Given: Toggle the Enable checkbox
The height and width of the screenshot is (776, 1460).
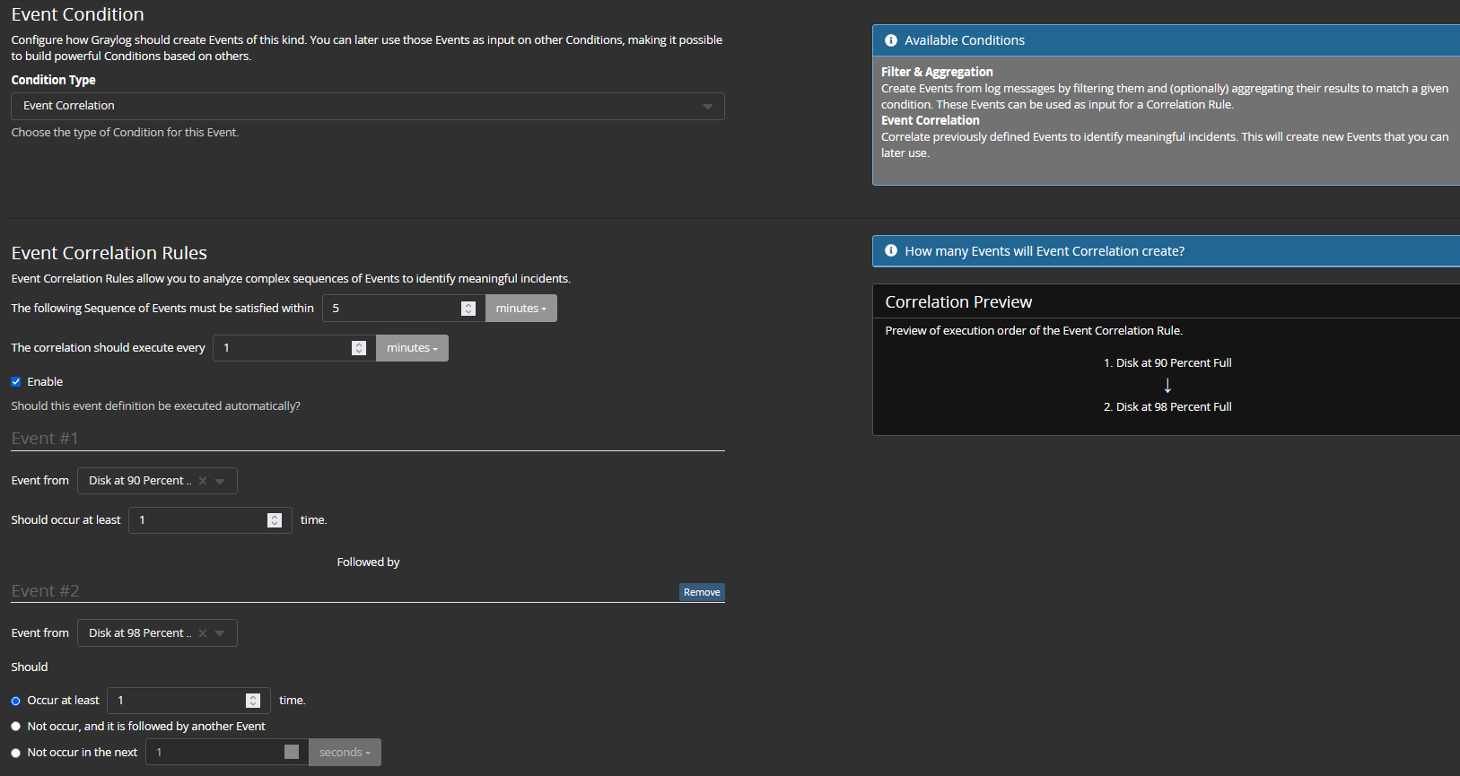Looking at the screenshot, I should pos(16,382).
